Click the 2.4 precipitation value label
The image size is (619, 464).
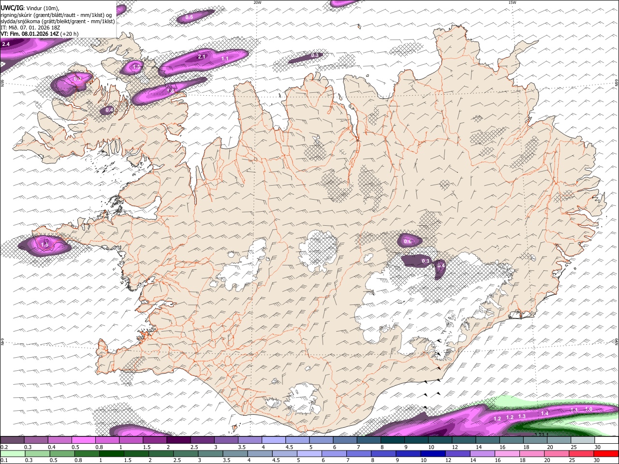tap(6, 44)
